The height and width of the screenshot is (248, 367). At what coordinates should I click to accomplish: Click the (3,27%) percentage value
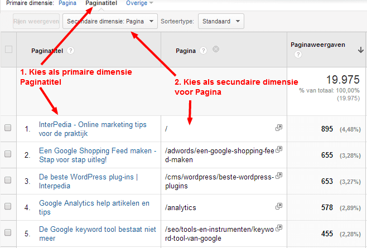pos(350,182)
